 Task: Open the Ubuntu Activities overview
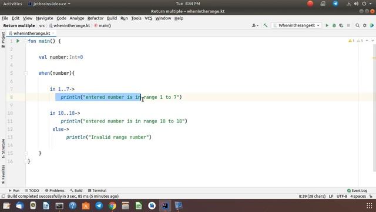pos(12,4)
